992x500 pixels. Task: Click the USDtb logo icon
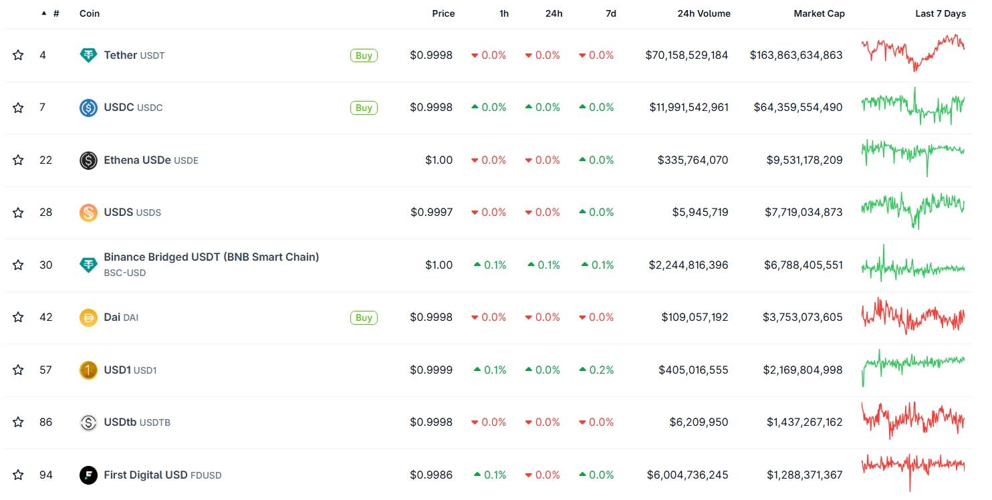(x=88, y=422)
